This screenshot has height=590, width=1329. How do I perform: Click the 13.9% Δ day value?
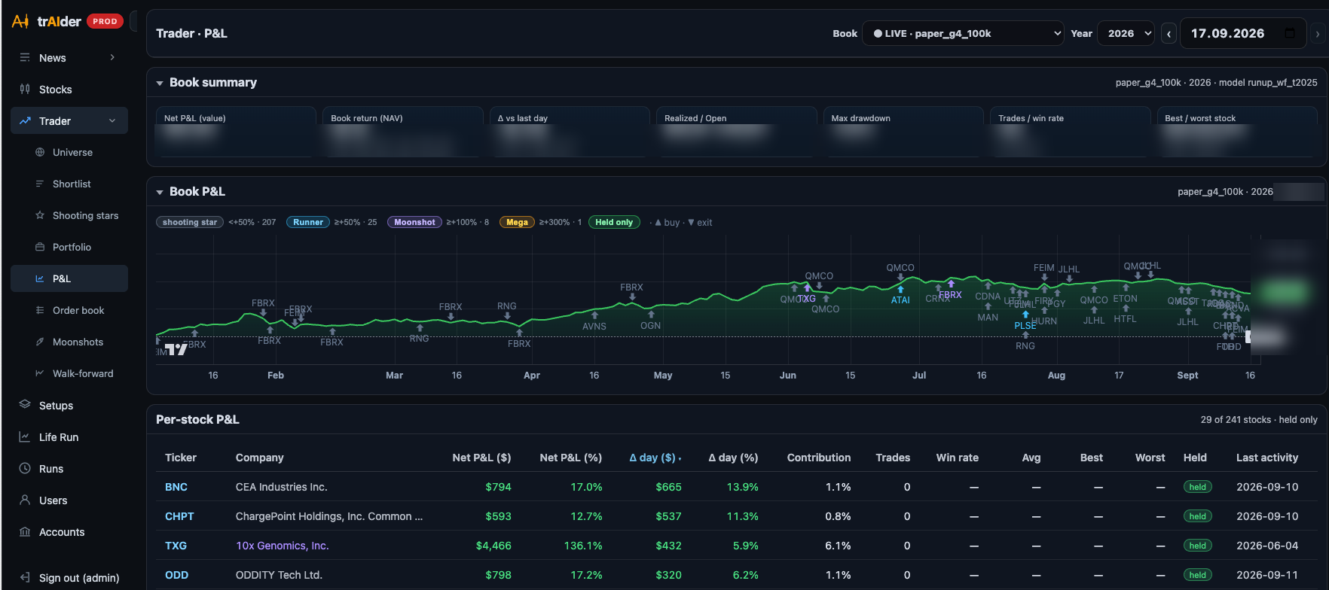(742, 487)
